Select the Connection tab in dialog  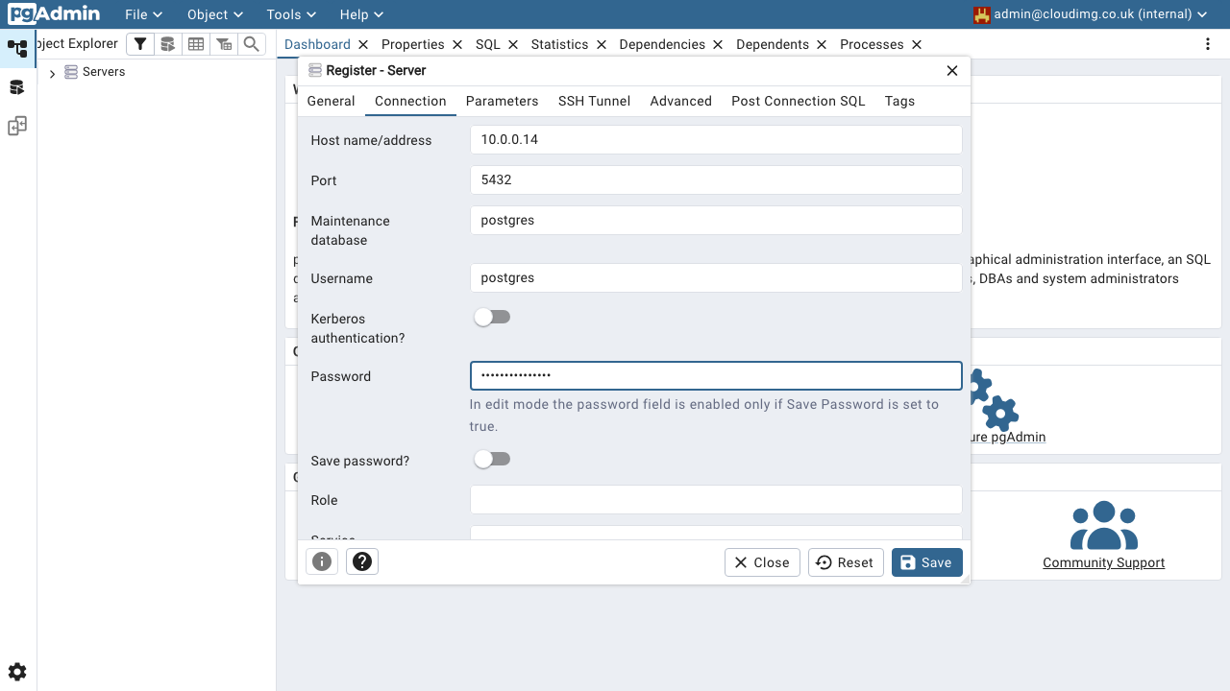coord(410,101)
